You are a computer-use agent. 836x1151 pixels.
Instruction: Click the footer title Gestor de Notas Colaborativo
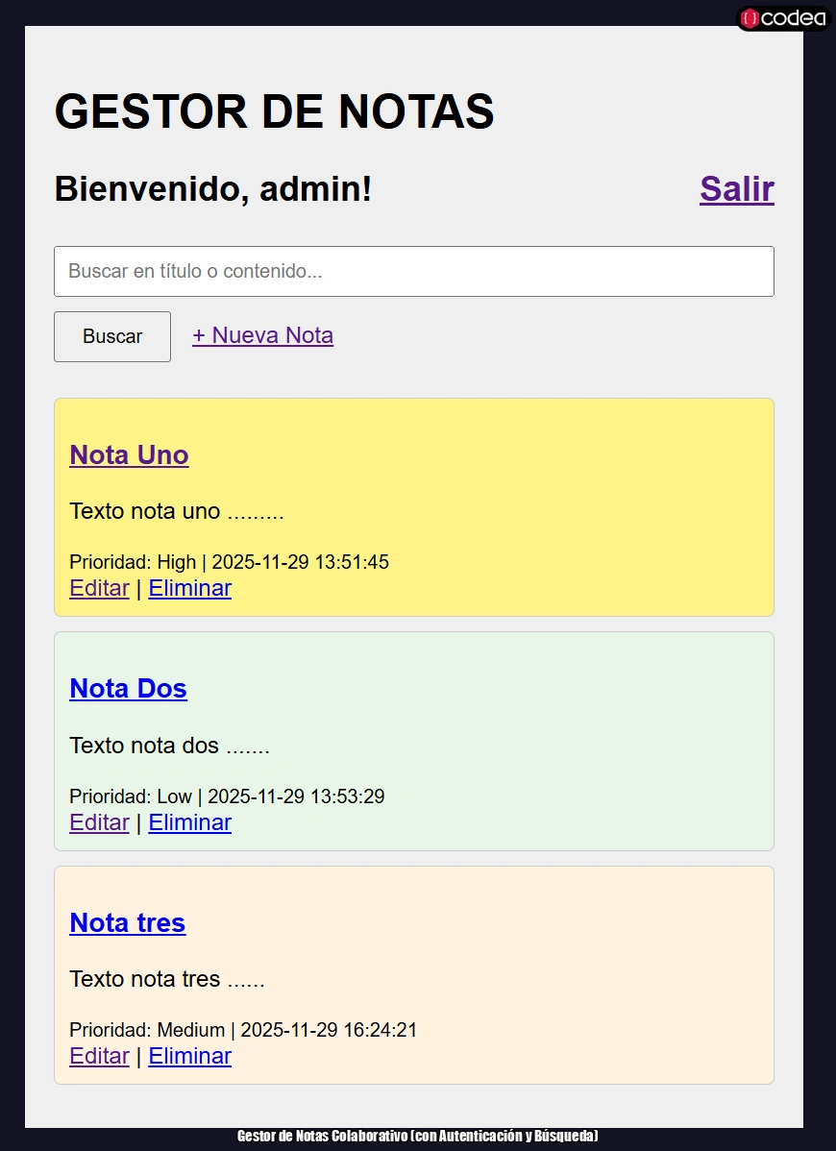(x=418, y=1135)
